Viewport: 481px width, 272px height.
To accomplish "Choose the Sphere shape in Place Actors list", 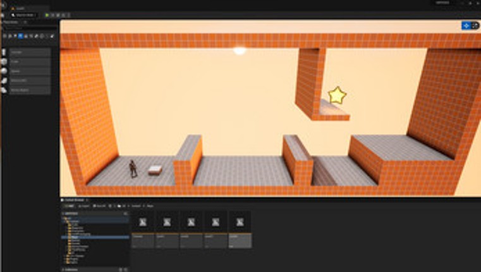I will 26,71.
